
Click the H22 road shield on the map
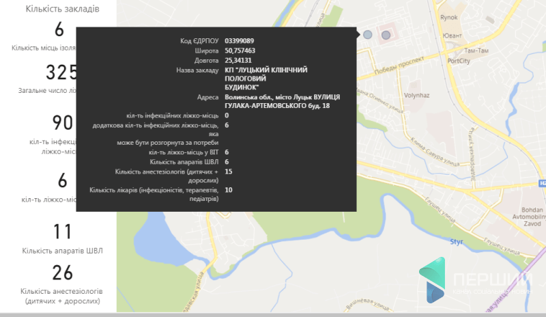[x=542, y=183]
